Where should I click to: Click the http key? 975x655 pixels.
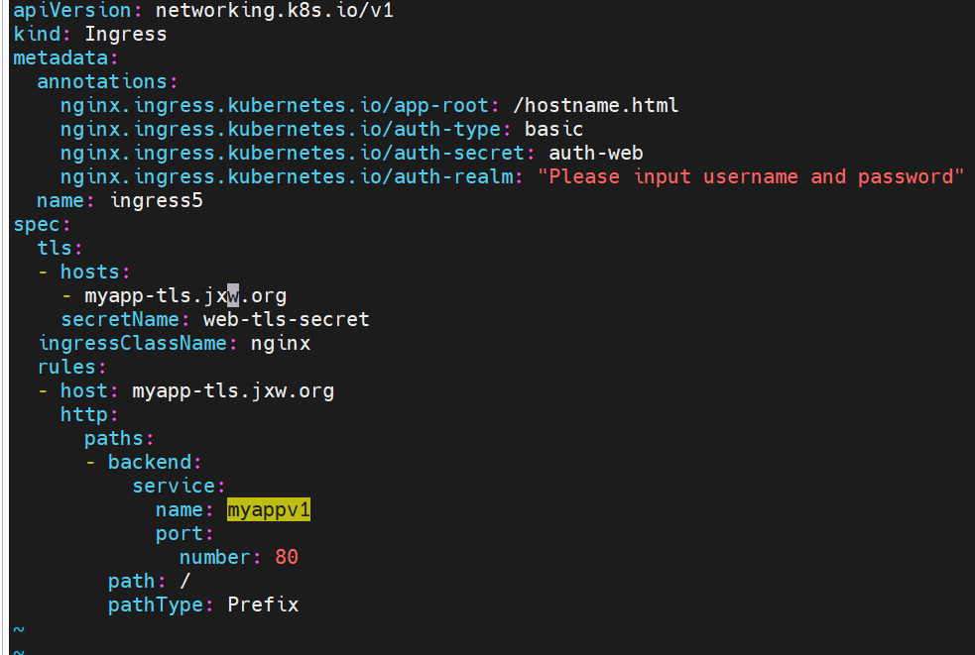pos(84,414)
